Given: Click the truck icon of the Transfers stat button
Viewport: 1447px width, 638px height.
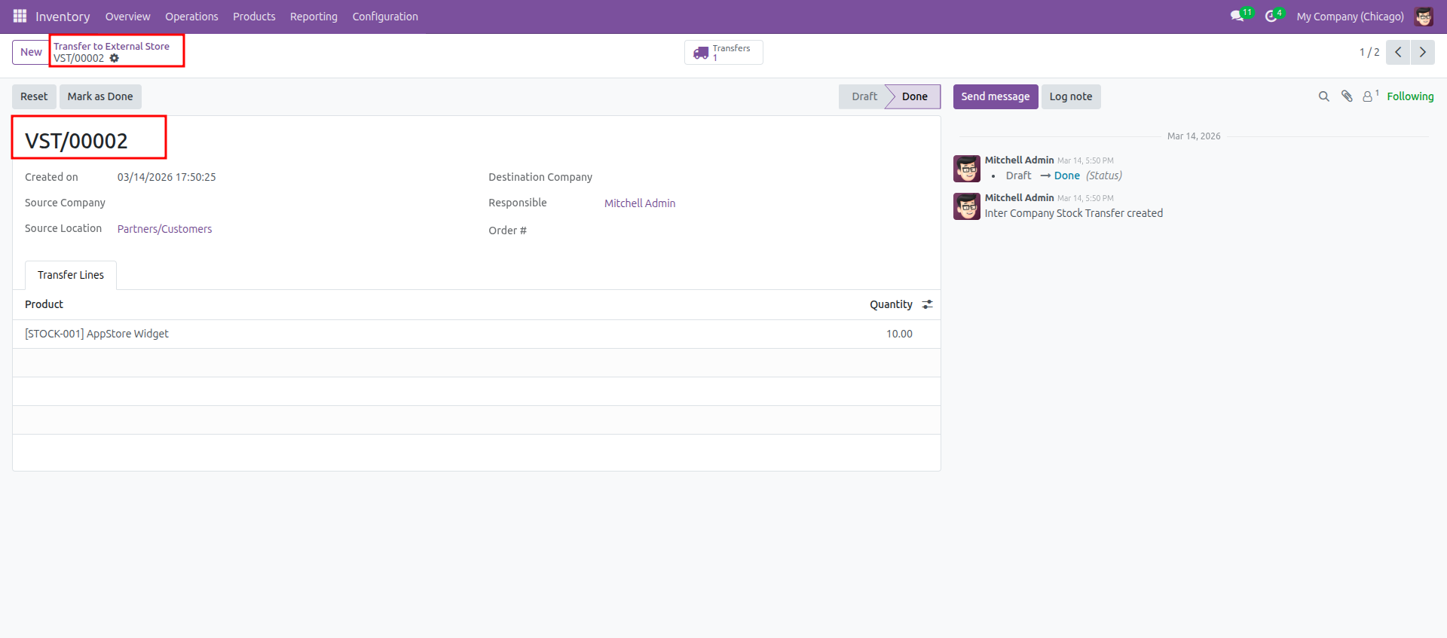Looking at the screenshot, I should click(701, 53).
